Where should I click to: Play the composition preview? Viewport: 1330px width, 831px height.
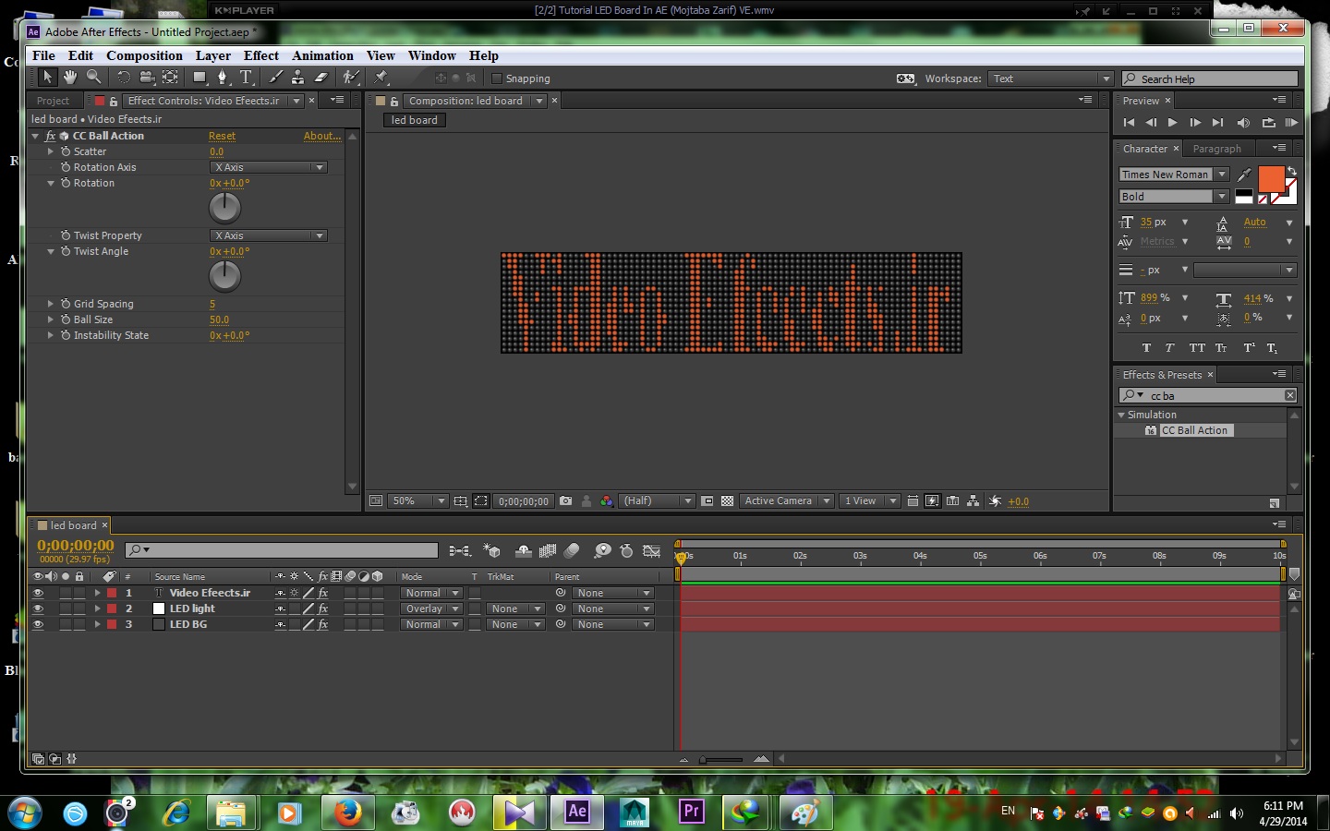pos(1172,123)
